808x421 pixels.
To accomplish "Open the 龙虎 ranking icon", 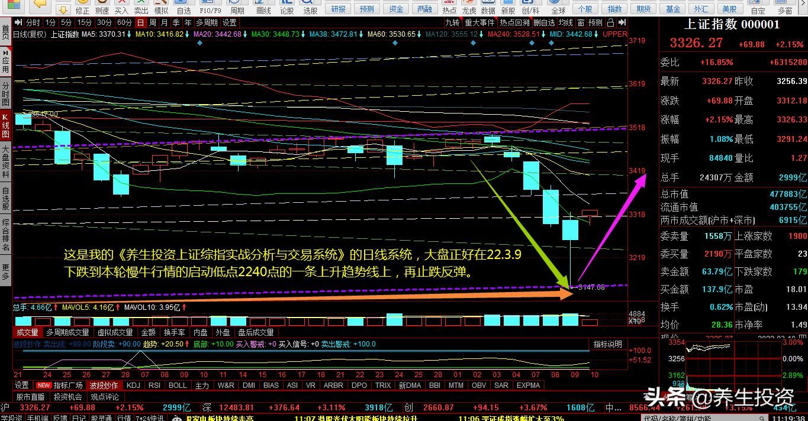I will (469, 7).
